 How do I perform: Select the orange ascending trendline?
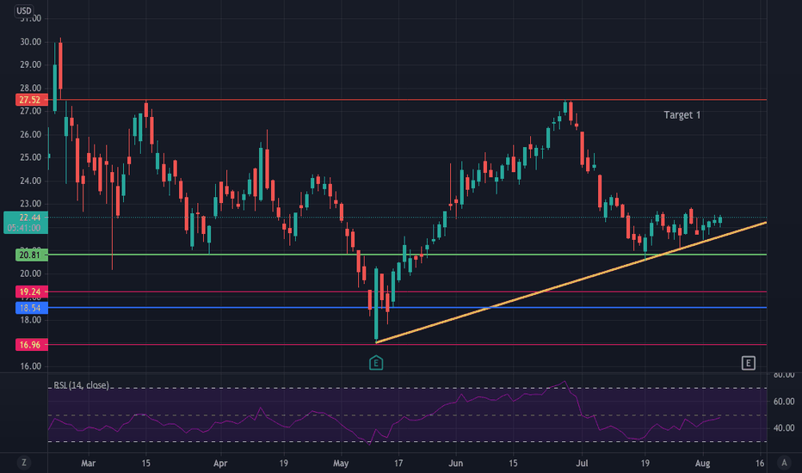[x=571, y=282]
